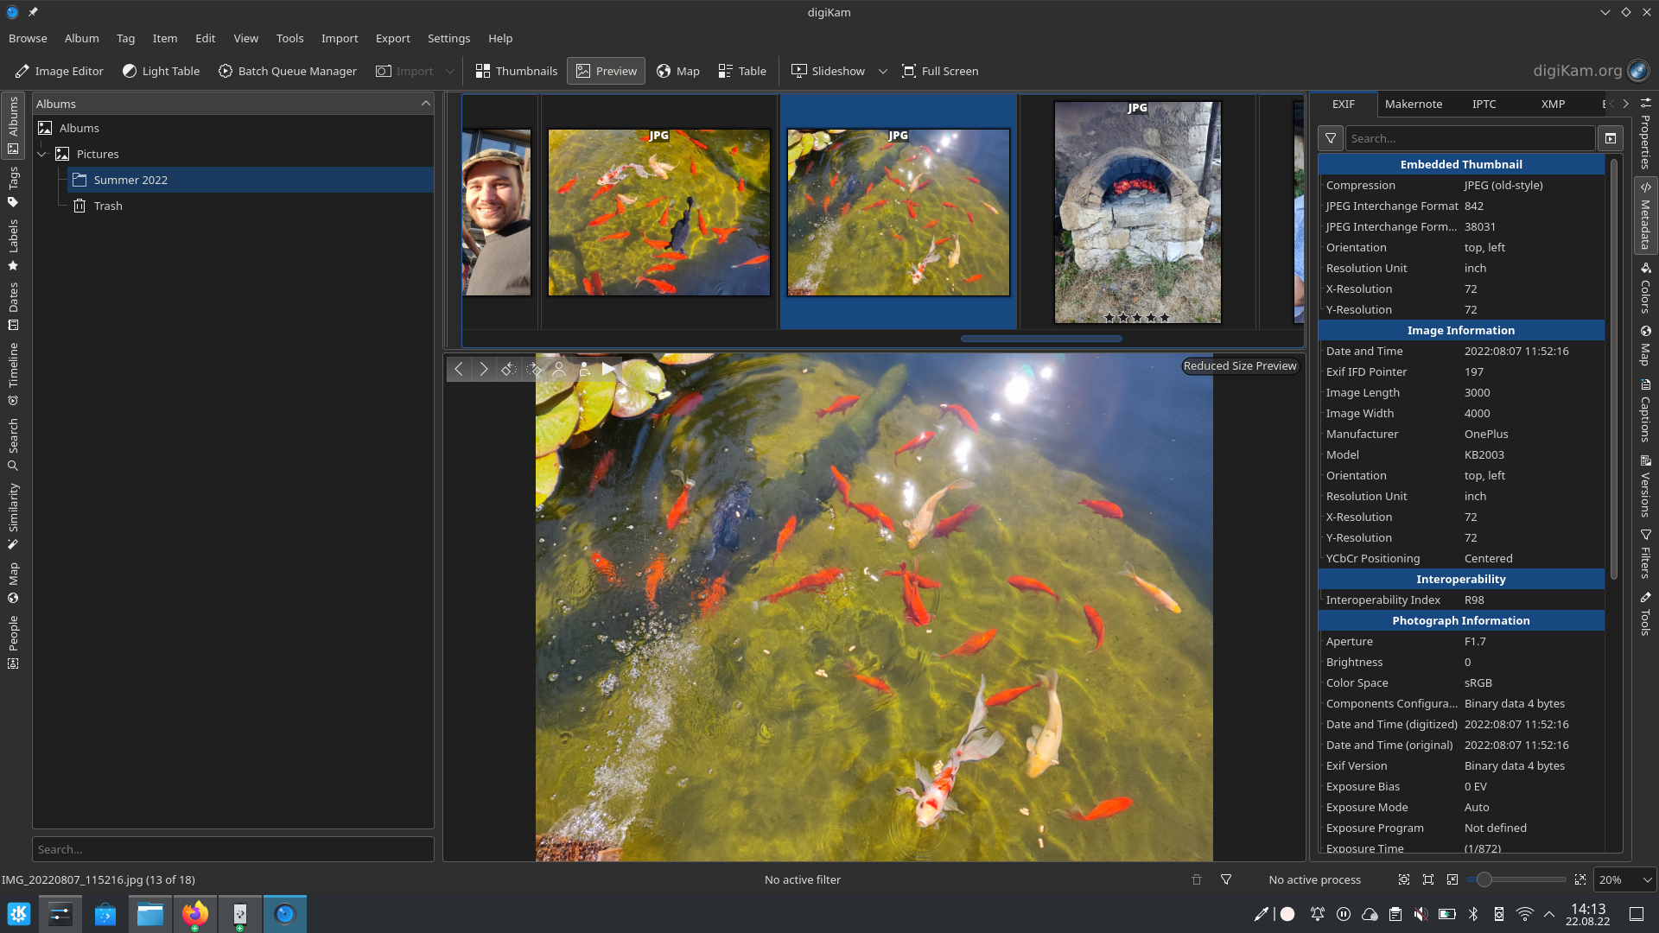Switch to the XMP tab
This screenshot has width=1659, height=933.
[1553, 104]
